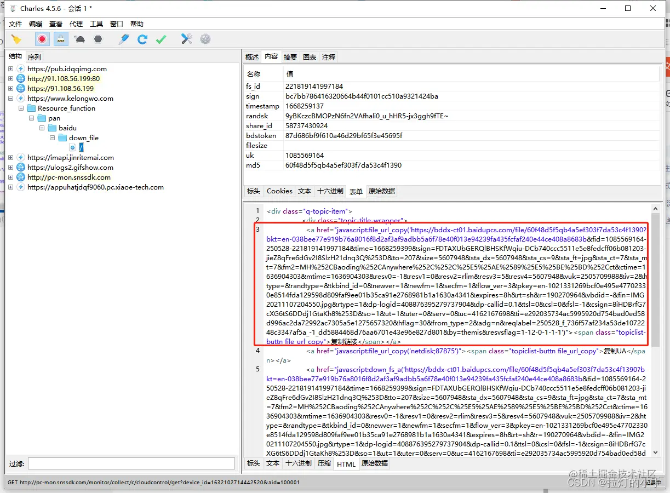Select the https://pub.idqqimg.com host icon

[x=21, y=69]
